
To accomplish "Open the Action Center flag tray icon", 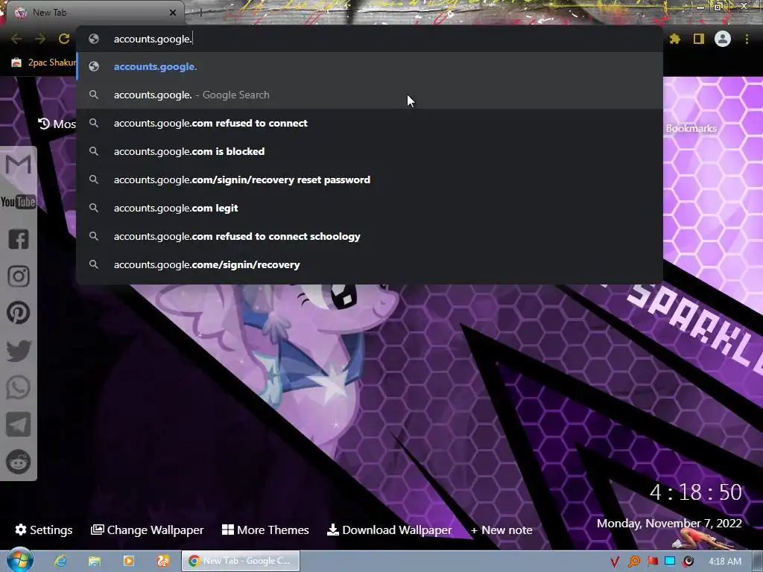I will (652, 562).
